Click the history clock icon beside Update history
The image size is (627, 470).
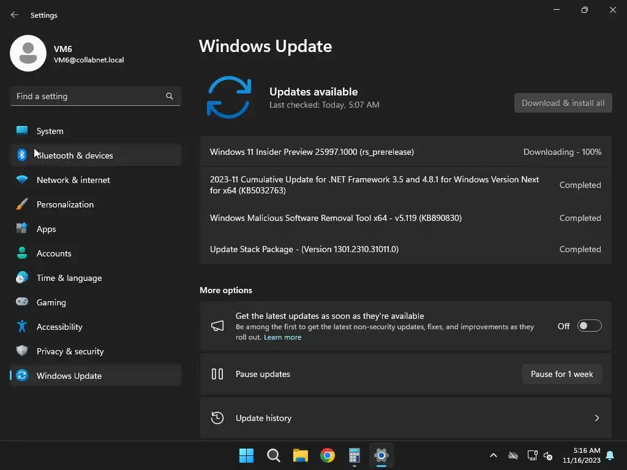(x=217, y=418)
